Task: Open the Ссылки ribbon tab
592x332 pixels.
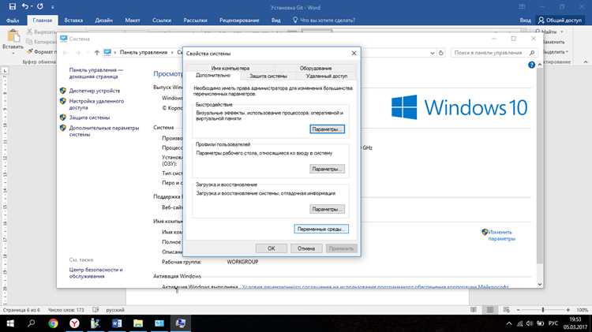Action: (162, 21)
